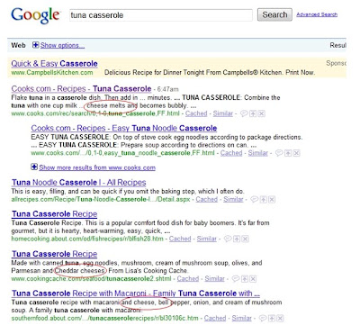This screenshot has height=325, width=360.
Task: Comment on the cookingcache.com result
Action: coord(236,279)
